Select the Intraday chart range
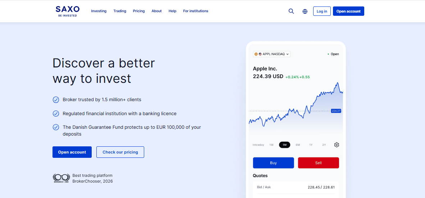Image resolution: width=425 pixels, height=198 pixels. [258, 145]
